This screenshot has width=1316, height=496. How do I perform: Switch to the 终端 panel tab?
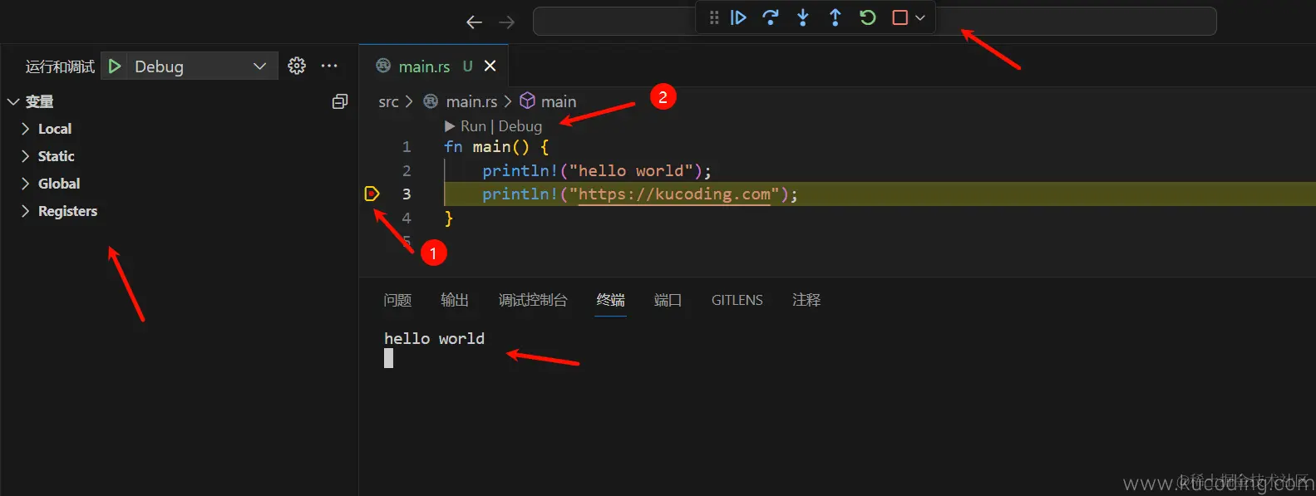click(610, 300)
